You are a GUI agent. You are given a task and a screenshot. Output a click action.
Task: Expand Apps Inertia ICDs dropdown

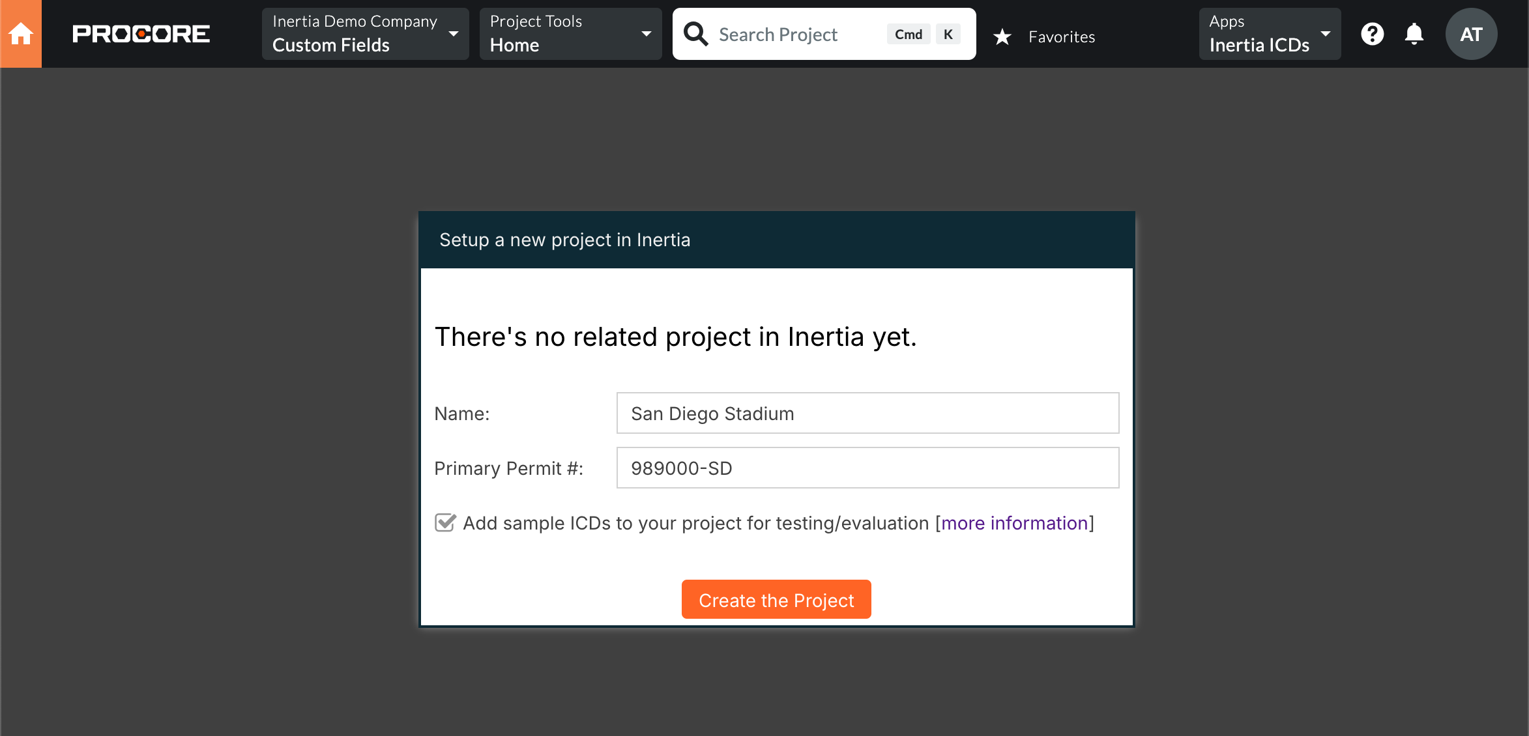1270,34
